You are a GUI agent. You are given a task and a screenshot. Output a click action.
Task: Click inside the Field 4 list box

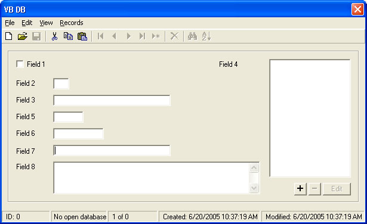point(310,118)
